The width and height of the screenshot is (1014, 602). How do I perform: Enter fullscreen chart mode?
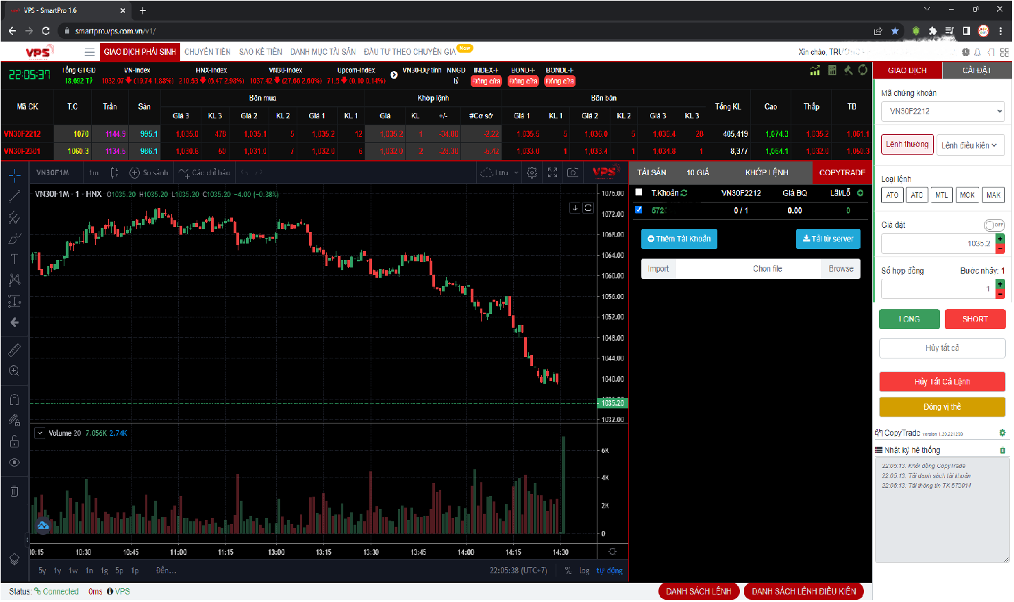tap(552, 172)
